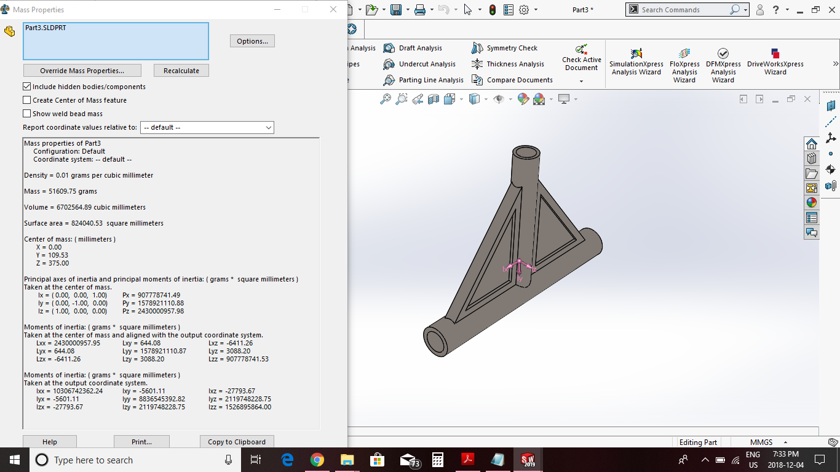Click Help button in Mass Properties
The height and width of the screenshot is (472, 840).
click(x=50, y=441)
